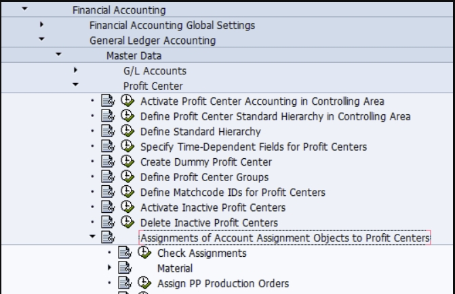Open documentation icon for Define Profit Center Groups
The height and width of the screenshot is (294, 455).
[x=107, y=177]
